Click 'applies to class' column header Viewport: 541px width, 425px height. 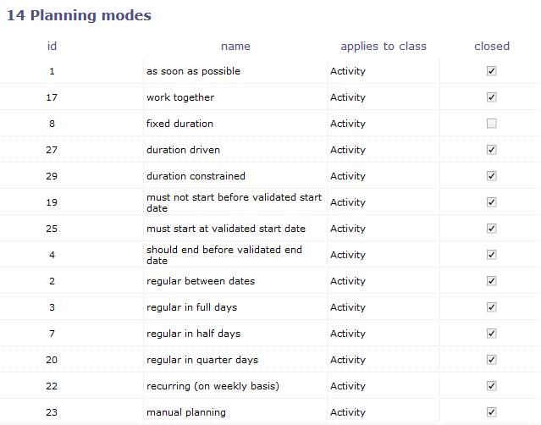coord(383,46)
